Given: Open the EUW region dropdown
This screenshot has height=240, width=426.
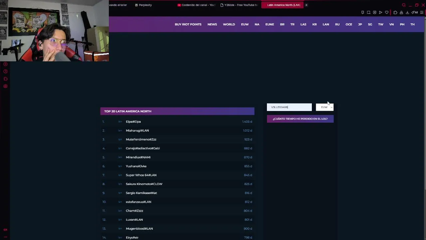Looking at the screenshot, I should point(324,107).
